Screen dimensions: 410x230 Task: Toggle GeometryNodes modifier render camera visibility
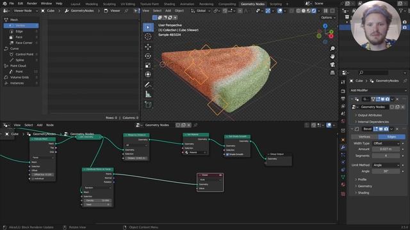point(388,99)
